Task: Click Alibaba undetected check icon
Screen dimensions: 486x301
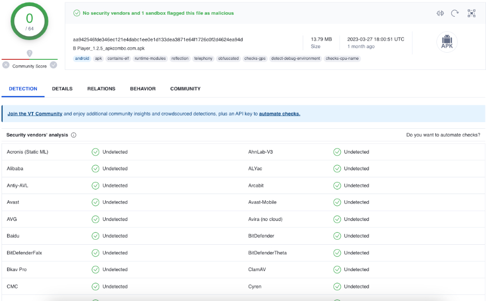Action: point(96,169)
